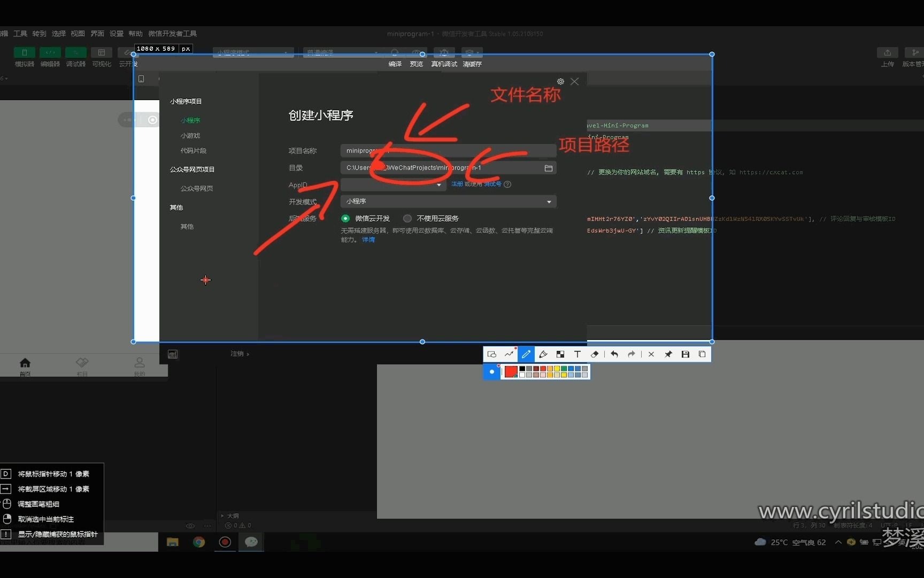
Task: Open the 工具 menu
Action: tap(20, 34)
